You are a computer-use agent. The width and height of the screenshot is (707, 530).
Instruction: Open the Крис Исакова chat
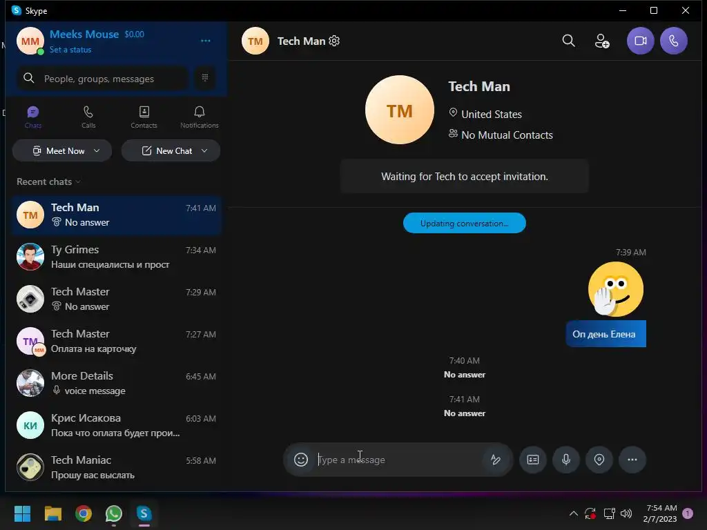click(116, 425)
